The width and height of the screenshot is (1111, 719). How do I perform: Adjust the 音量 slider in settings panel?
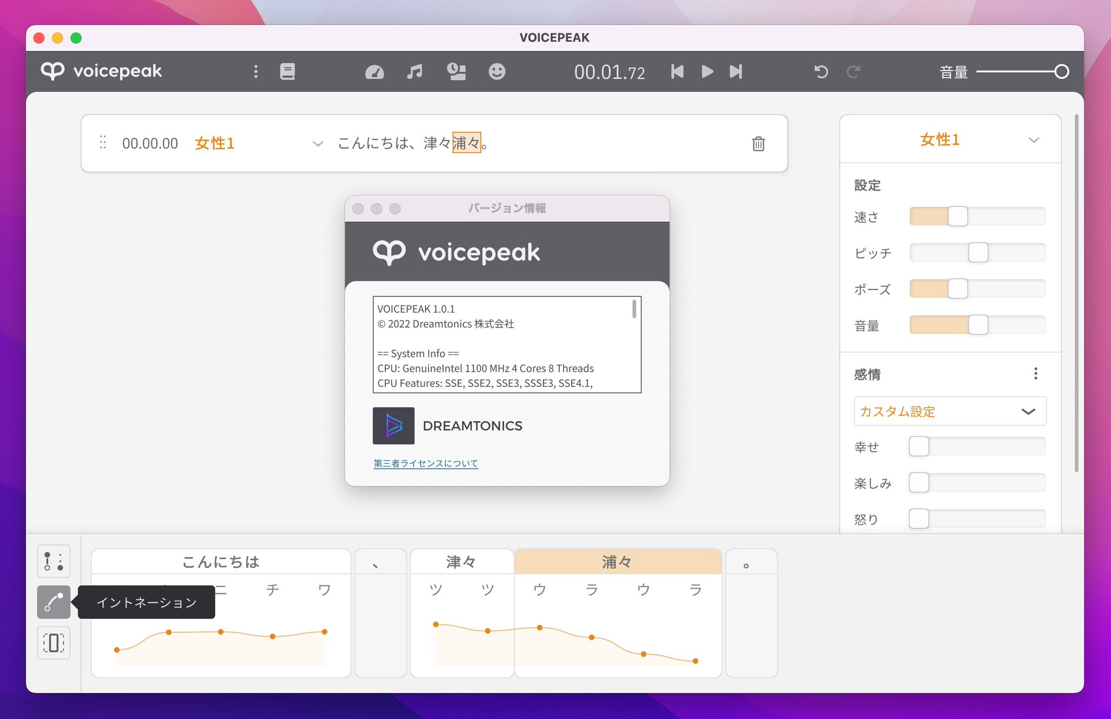click(x=977, y=325)
